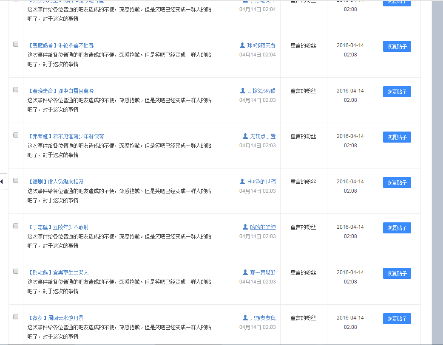
Task: Open post title 【恶魔奶爸】朱轮翠盖不胜春
Action: 61,45
